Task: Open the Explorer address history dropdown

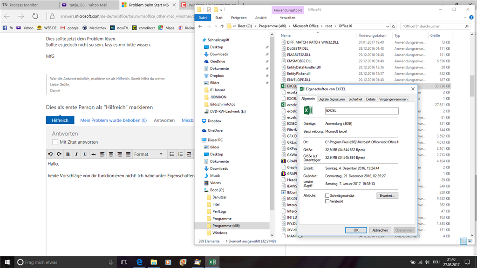Action: 387,26
